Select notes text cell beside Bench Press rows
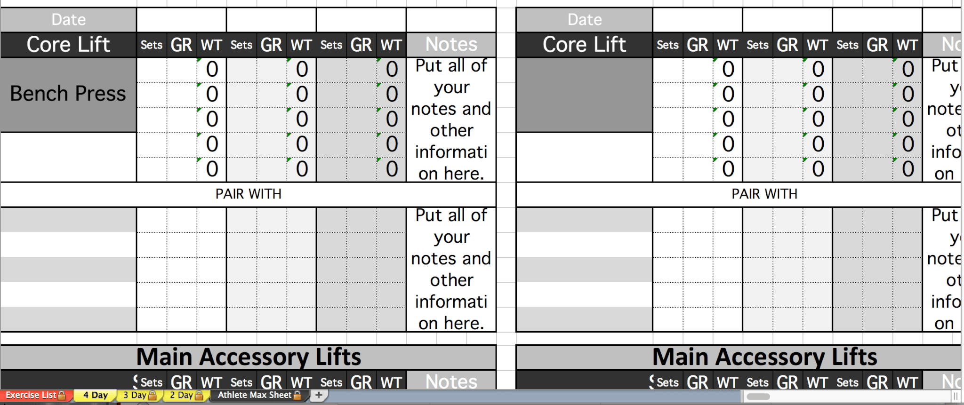Screen dimensions: 964x405 coord(451,120)
